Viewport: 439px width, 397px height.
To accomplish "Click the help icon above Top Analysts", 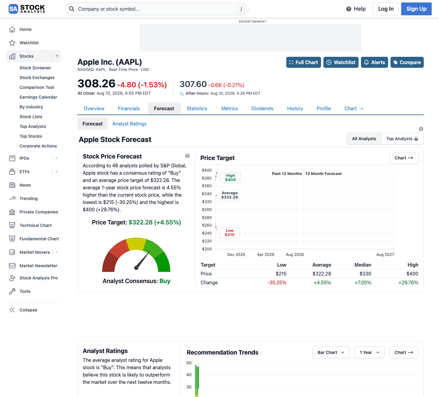I will click(x=421, y=129).
